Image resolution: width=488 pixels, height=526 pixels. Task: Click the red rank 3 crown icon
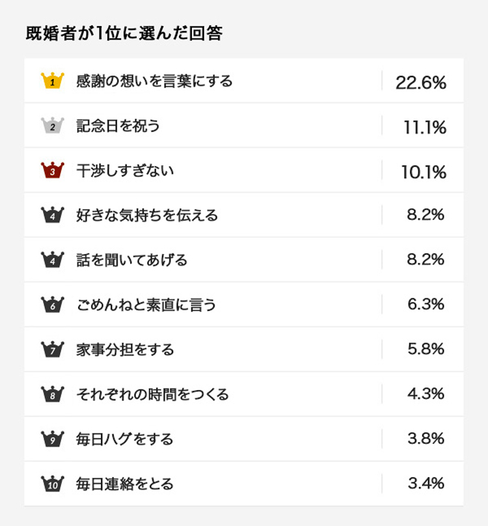pyautogui.click(x=52, y=171)
